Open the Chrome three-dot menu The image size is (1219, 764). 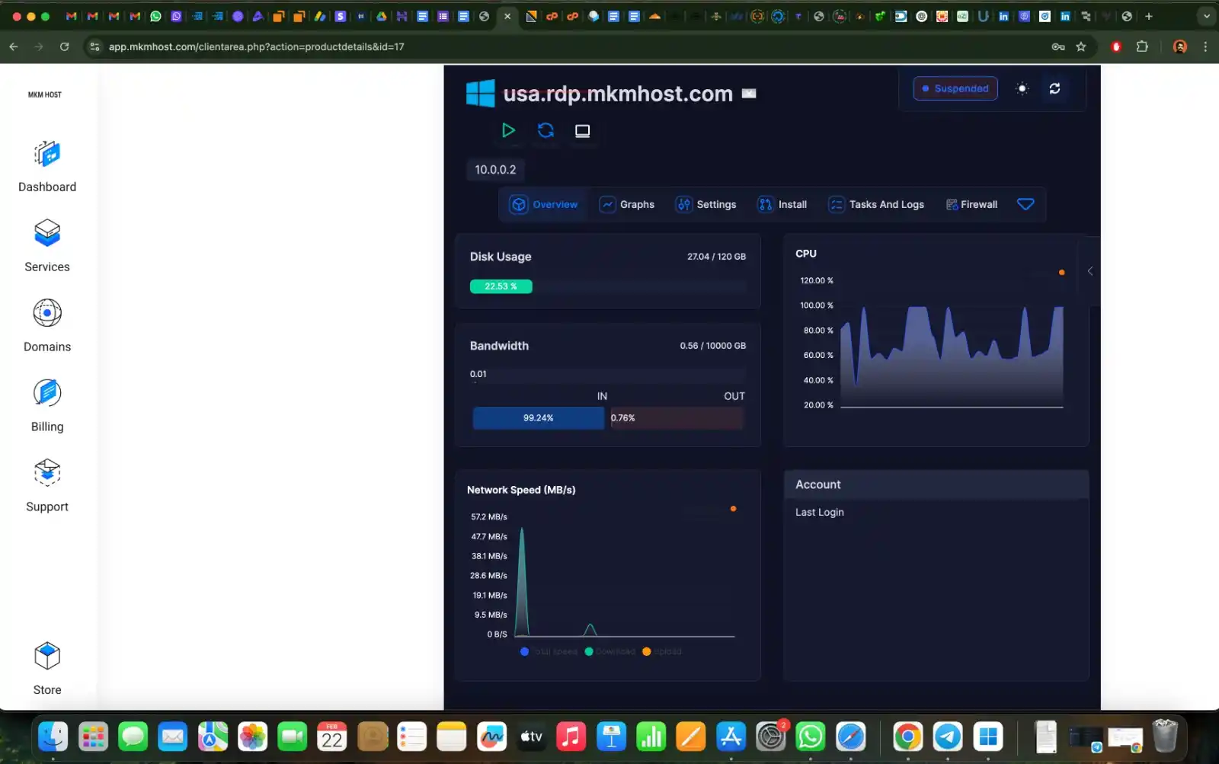tap(1205, 46)
